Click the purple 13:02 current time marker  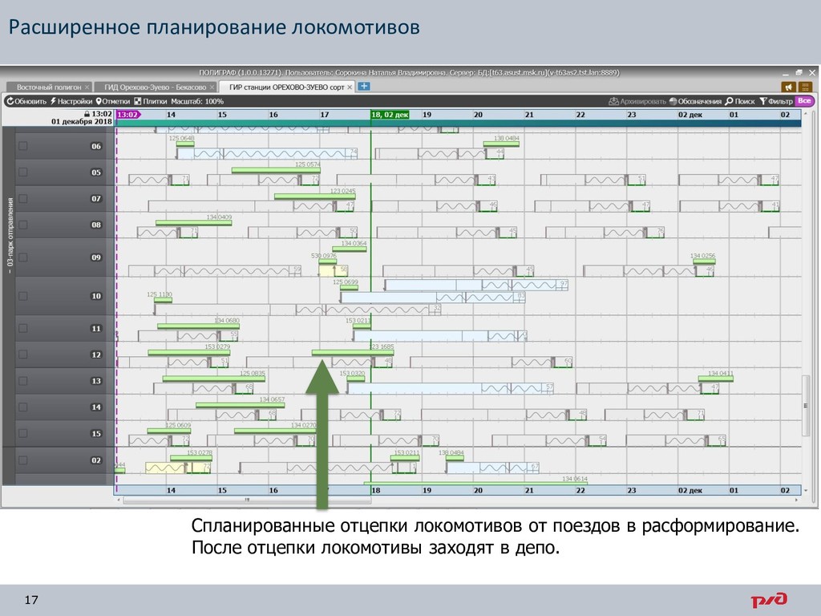[x=127, y=115]
